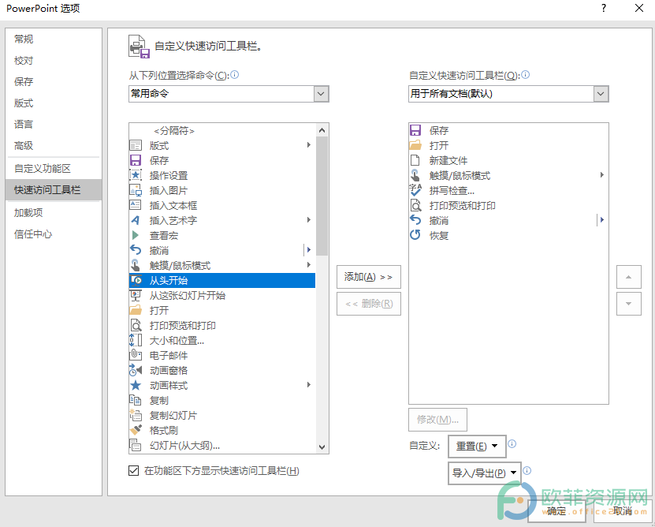Open the 用于所有文档(默认) dropdown
This screenshot has width=655, height=527.
pyautogui.click(x=601, y=94)
